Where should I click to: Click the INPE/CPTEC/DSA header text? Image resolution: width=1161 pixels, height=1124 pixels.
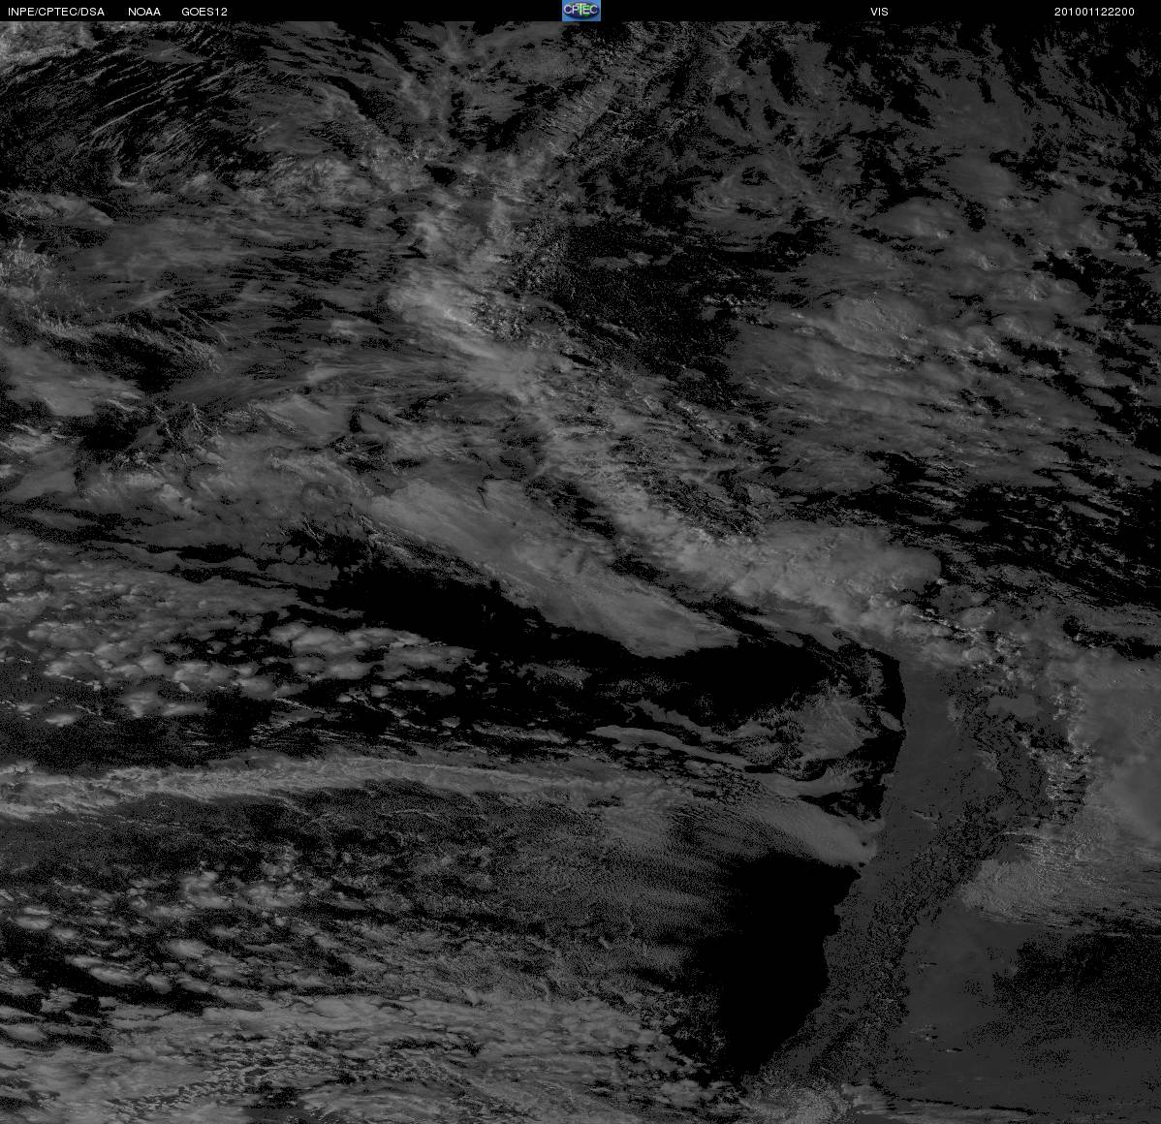[x=56, y=12]
